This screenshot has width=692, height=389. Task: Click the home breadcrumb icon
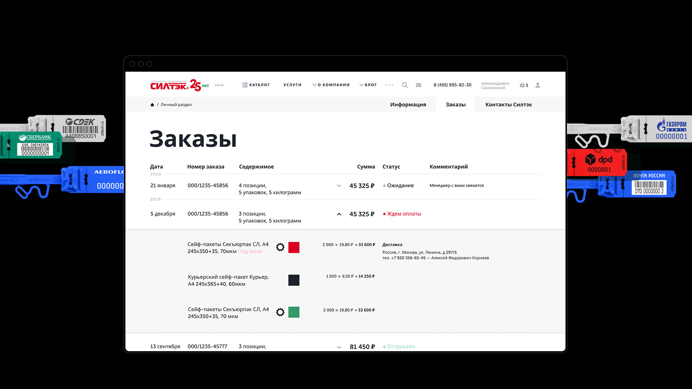[x=152, y=105]
